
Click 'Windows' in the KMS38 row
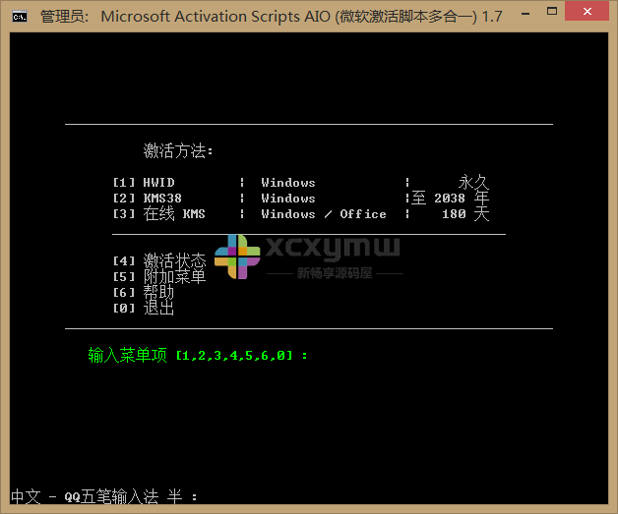click(x=288, y=199)
